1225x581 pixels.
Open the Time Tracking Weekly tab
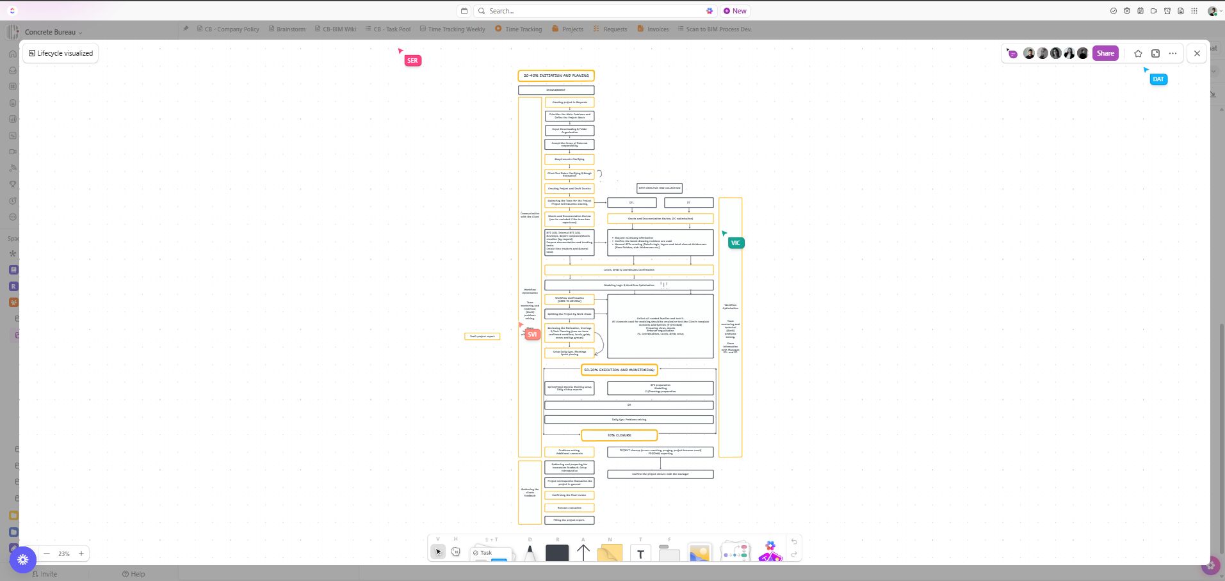452,29
